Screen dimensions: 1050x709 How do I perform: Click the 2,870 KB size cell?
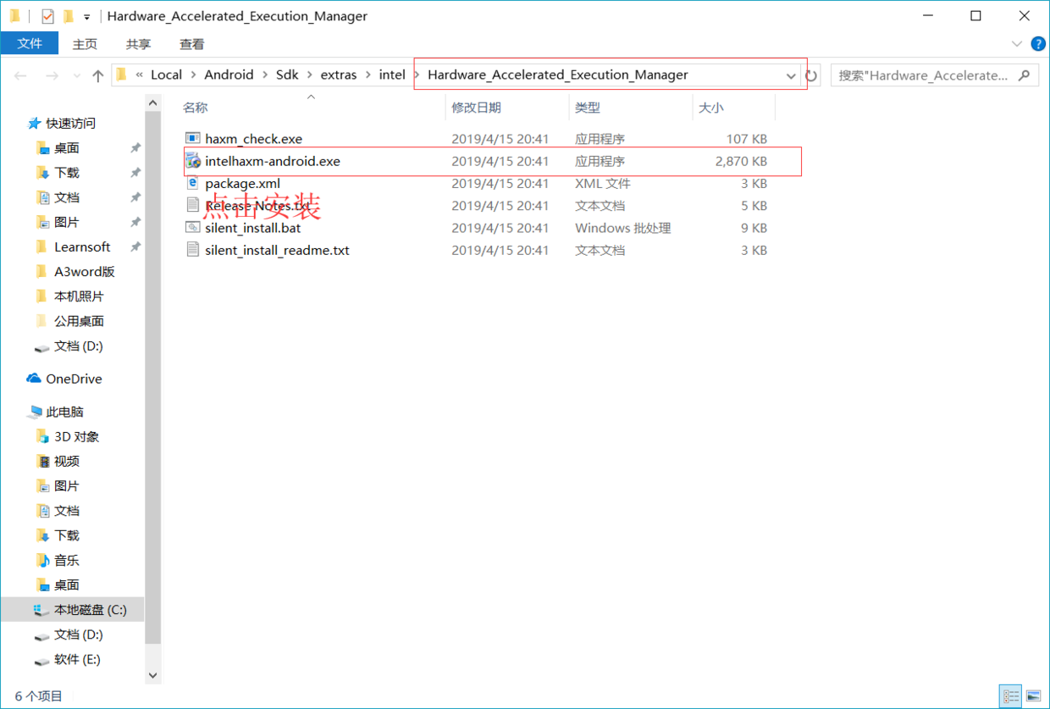tap(741, 161)
